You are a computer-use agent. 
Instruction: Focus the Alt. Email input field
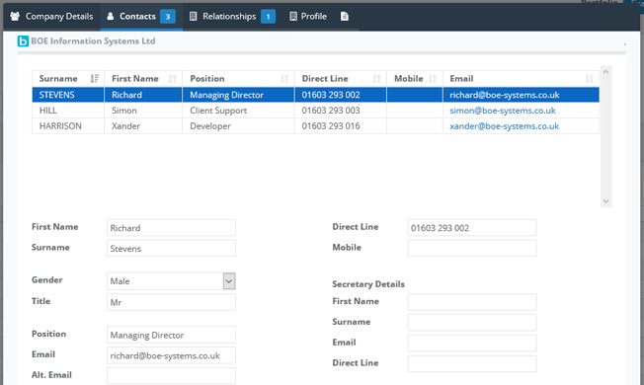171,375
